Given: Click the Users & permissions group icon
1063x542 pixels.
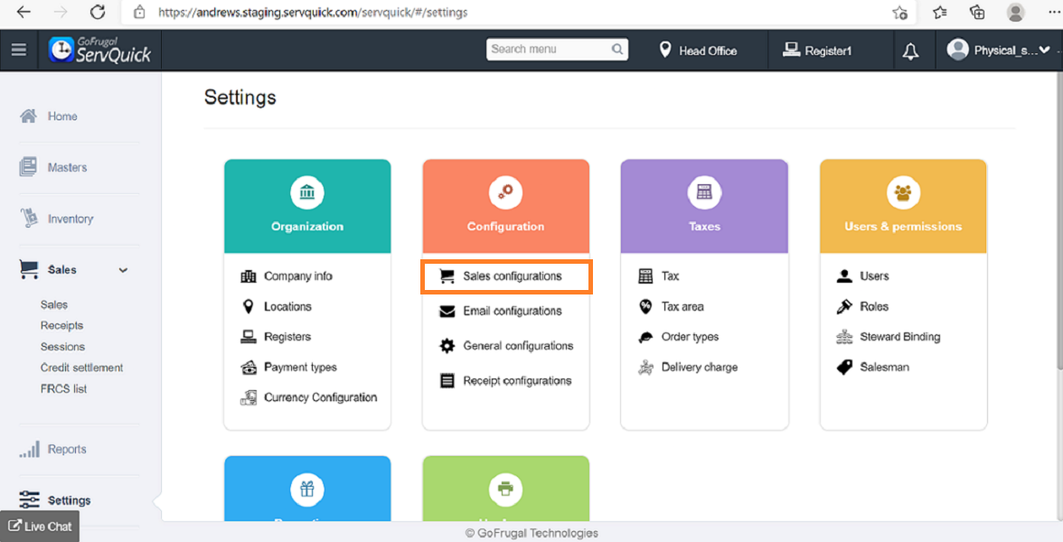Looking at the screenshot, I should [x=902, y=192].
